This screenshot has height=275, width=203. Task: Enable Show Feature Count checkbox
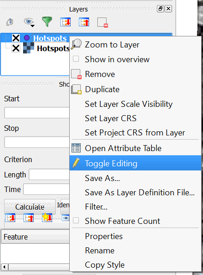[76, 221]
